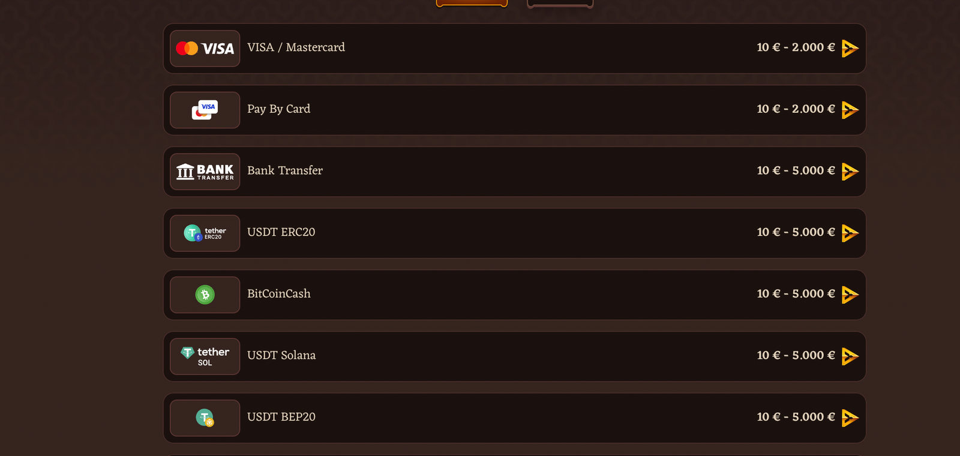This screenshot has height=456, width=960.
Task: Click the Pay By Card logo icon
Action: (x=205, y=110)
